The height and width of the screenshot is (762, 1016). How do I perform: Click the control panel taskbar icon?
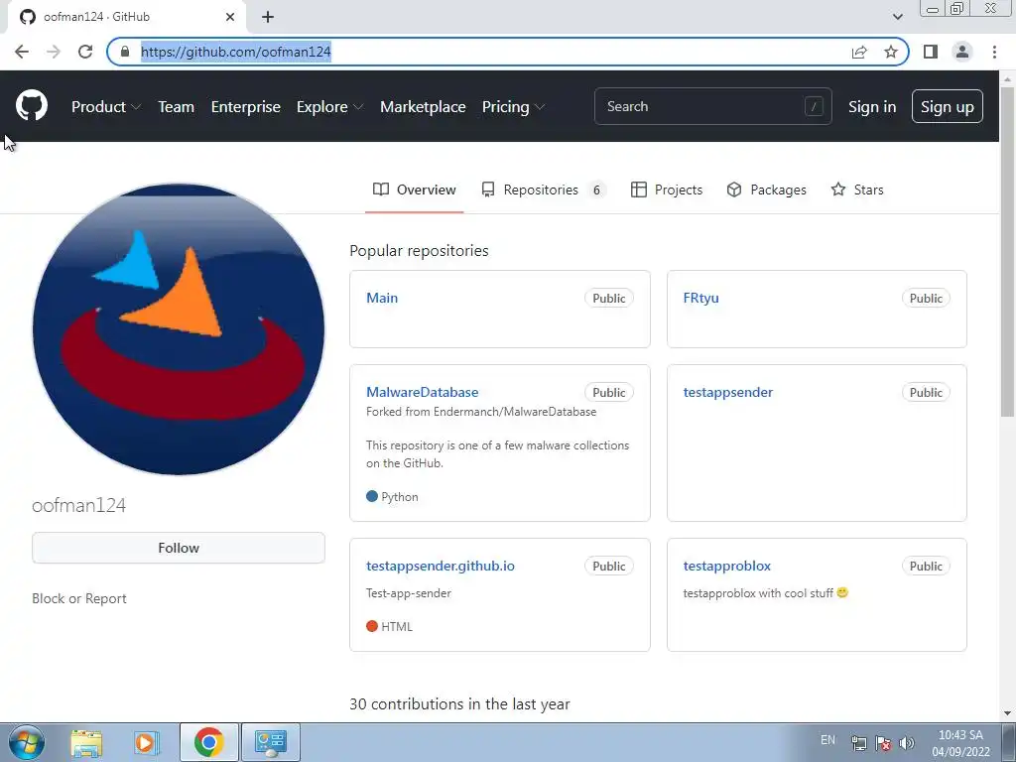coord(271,742)
